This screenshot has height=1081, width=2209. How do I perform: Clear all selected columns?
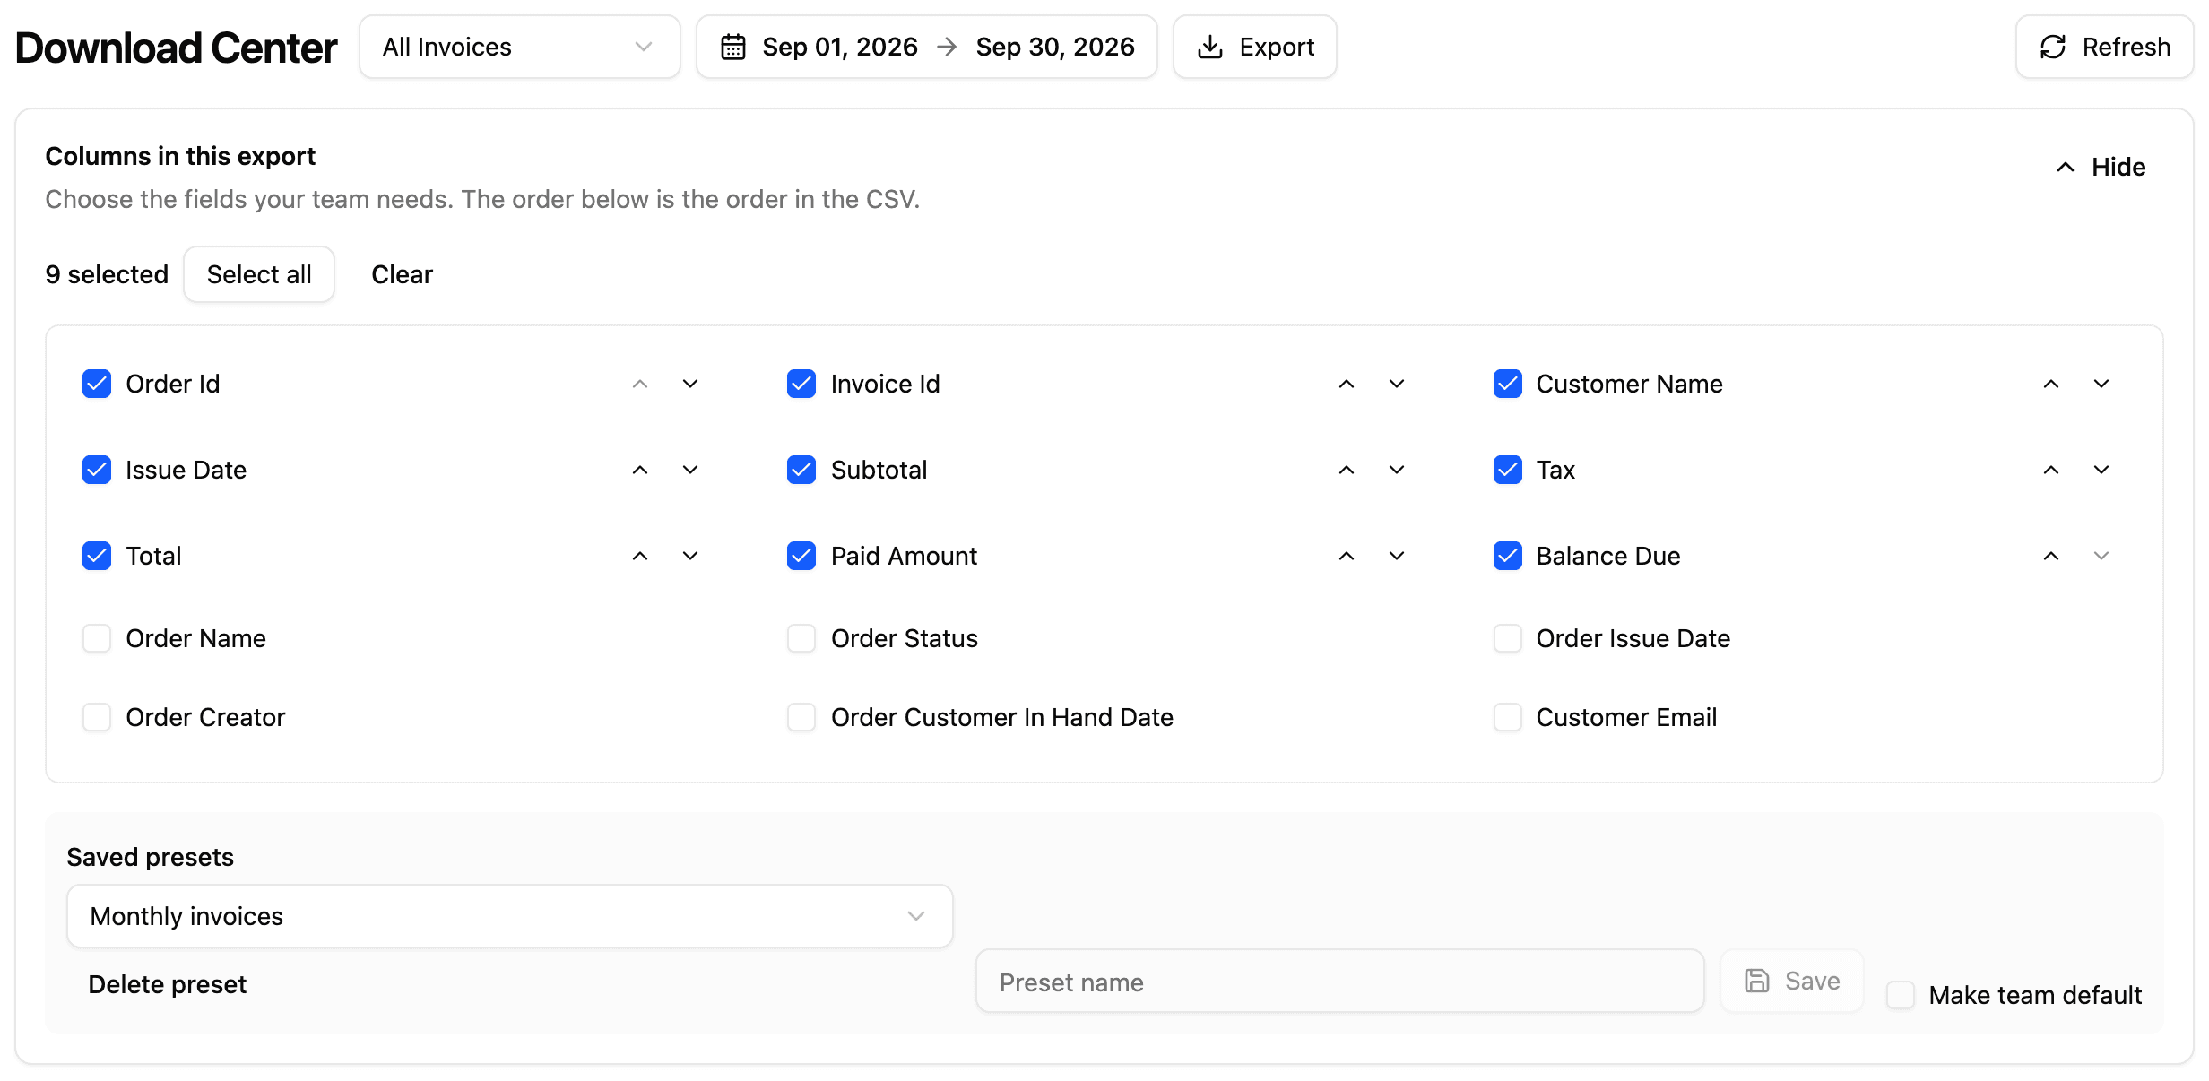click(x=402, y=274)
